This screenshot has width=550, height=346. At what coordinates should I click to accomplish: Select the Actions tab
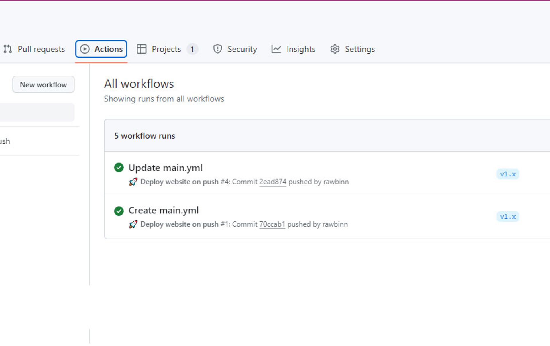[x=101, y=49]
